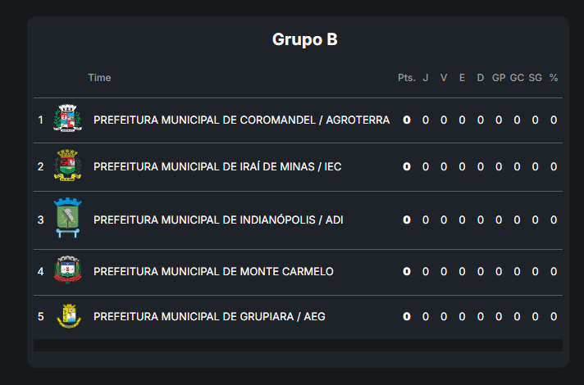Click the GC goals-against column header
Viewport: 584px width, 385px height.
click(517, 78)
